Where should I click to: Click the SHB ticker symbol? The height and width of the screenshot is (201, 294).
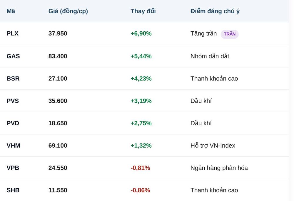13,190
